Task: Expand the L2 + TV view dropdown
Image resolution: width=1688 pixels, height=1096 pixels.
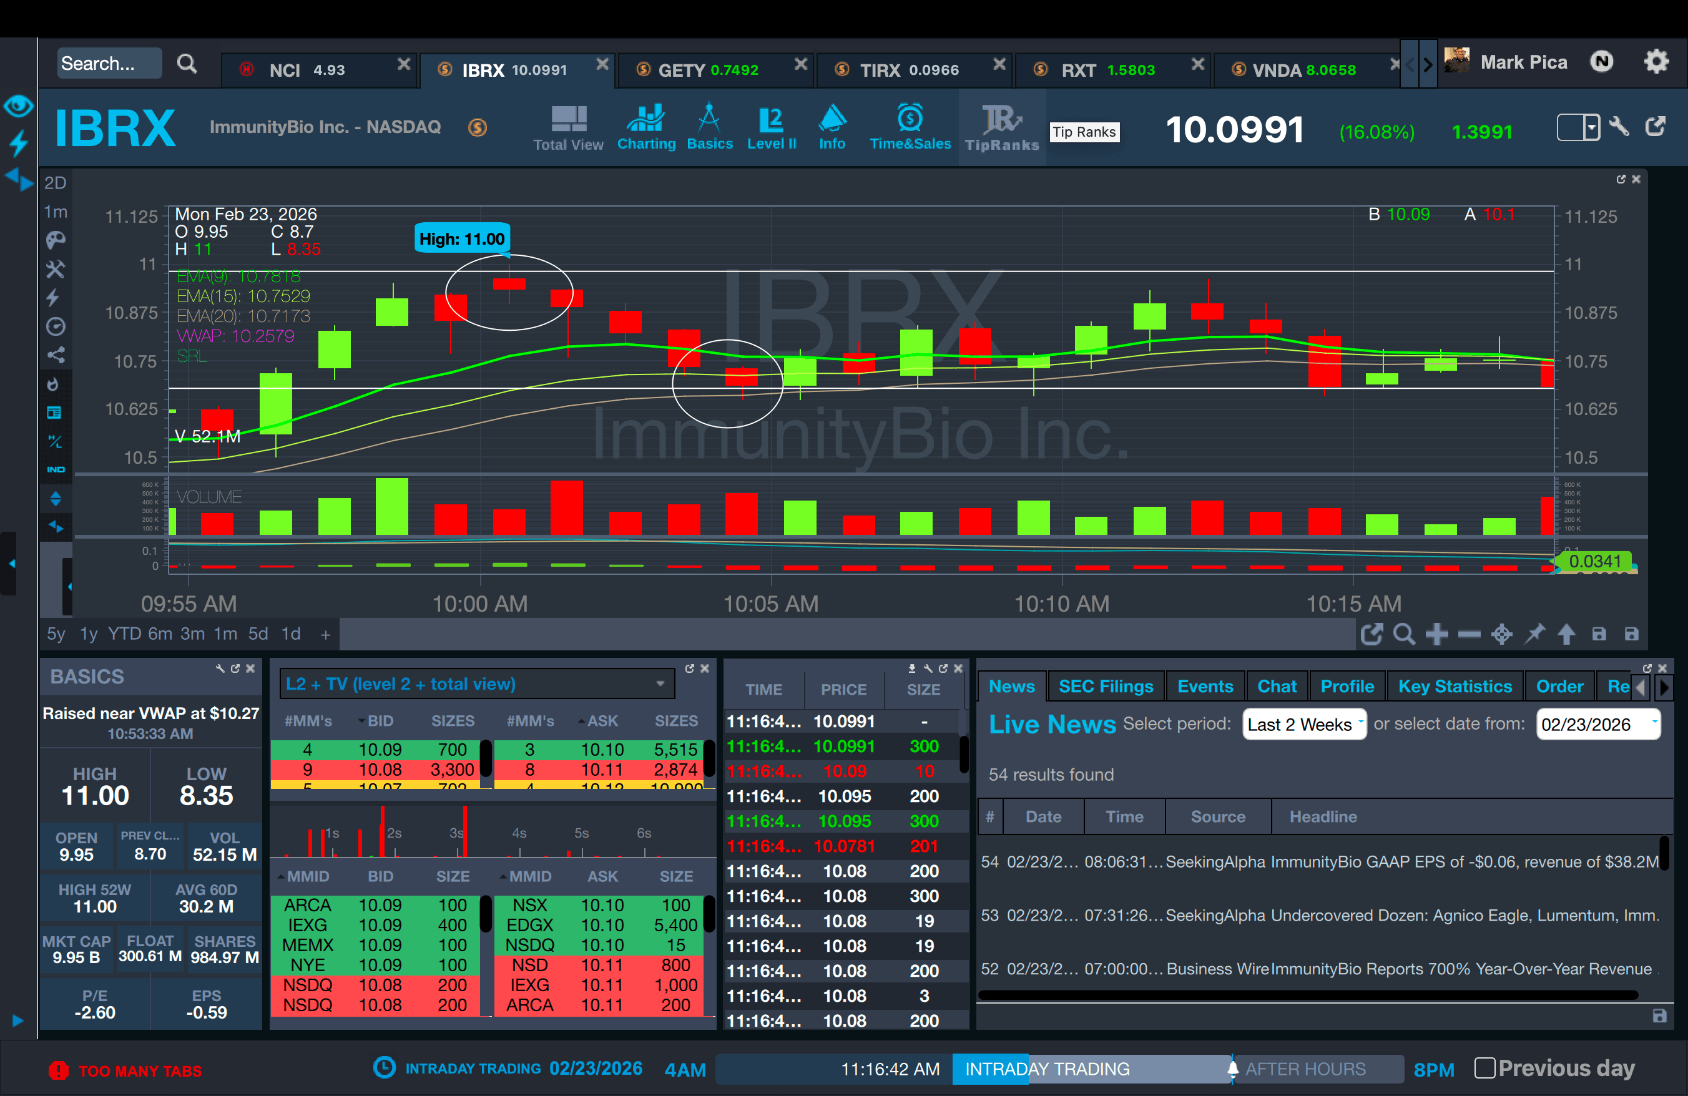Action: coord(660,684)
